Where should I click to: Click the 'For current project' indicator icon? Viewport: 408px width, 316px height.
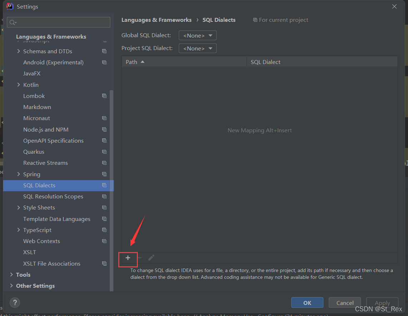255,20
